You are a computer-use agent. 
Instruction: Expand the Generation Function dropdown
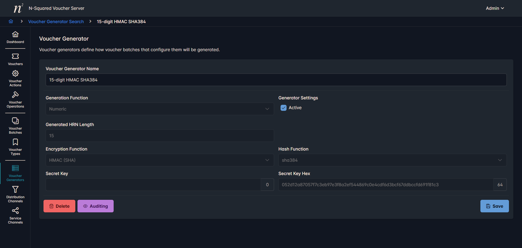click(x=160, y=109)
